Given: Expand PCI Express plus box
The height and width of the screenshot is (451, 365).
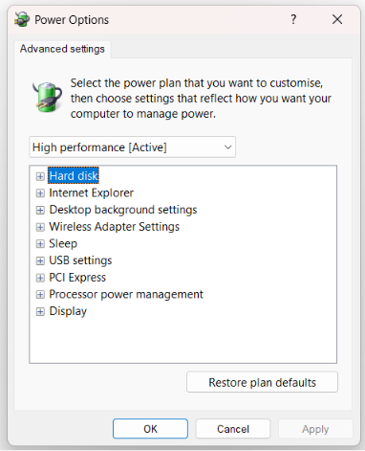Looking at the screenshot, I should coord(40,278).
